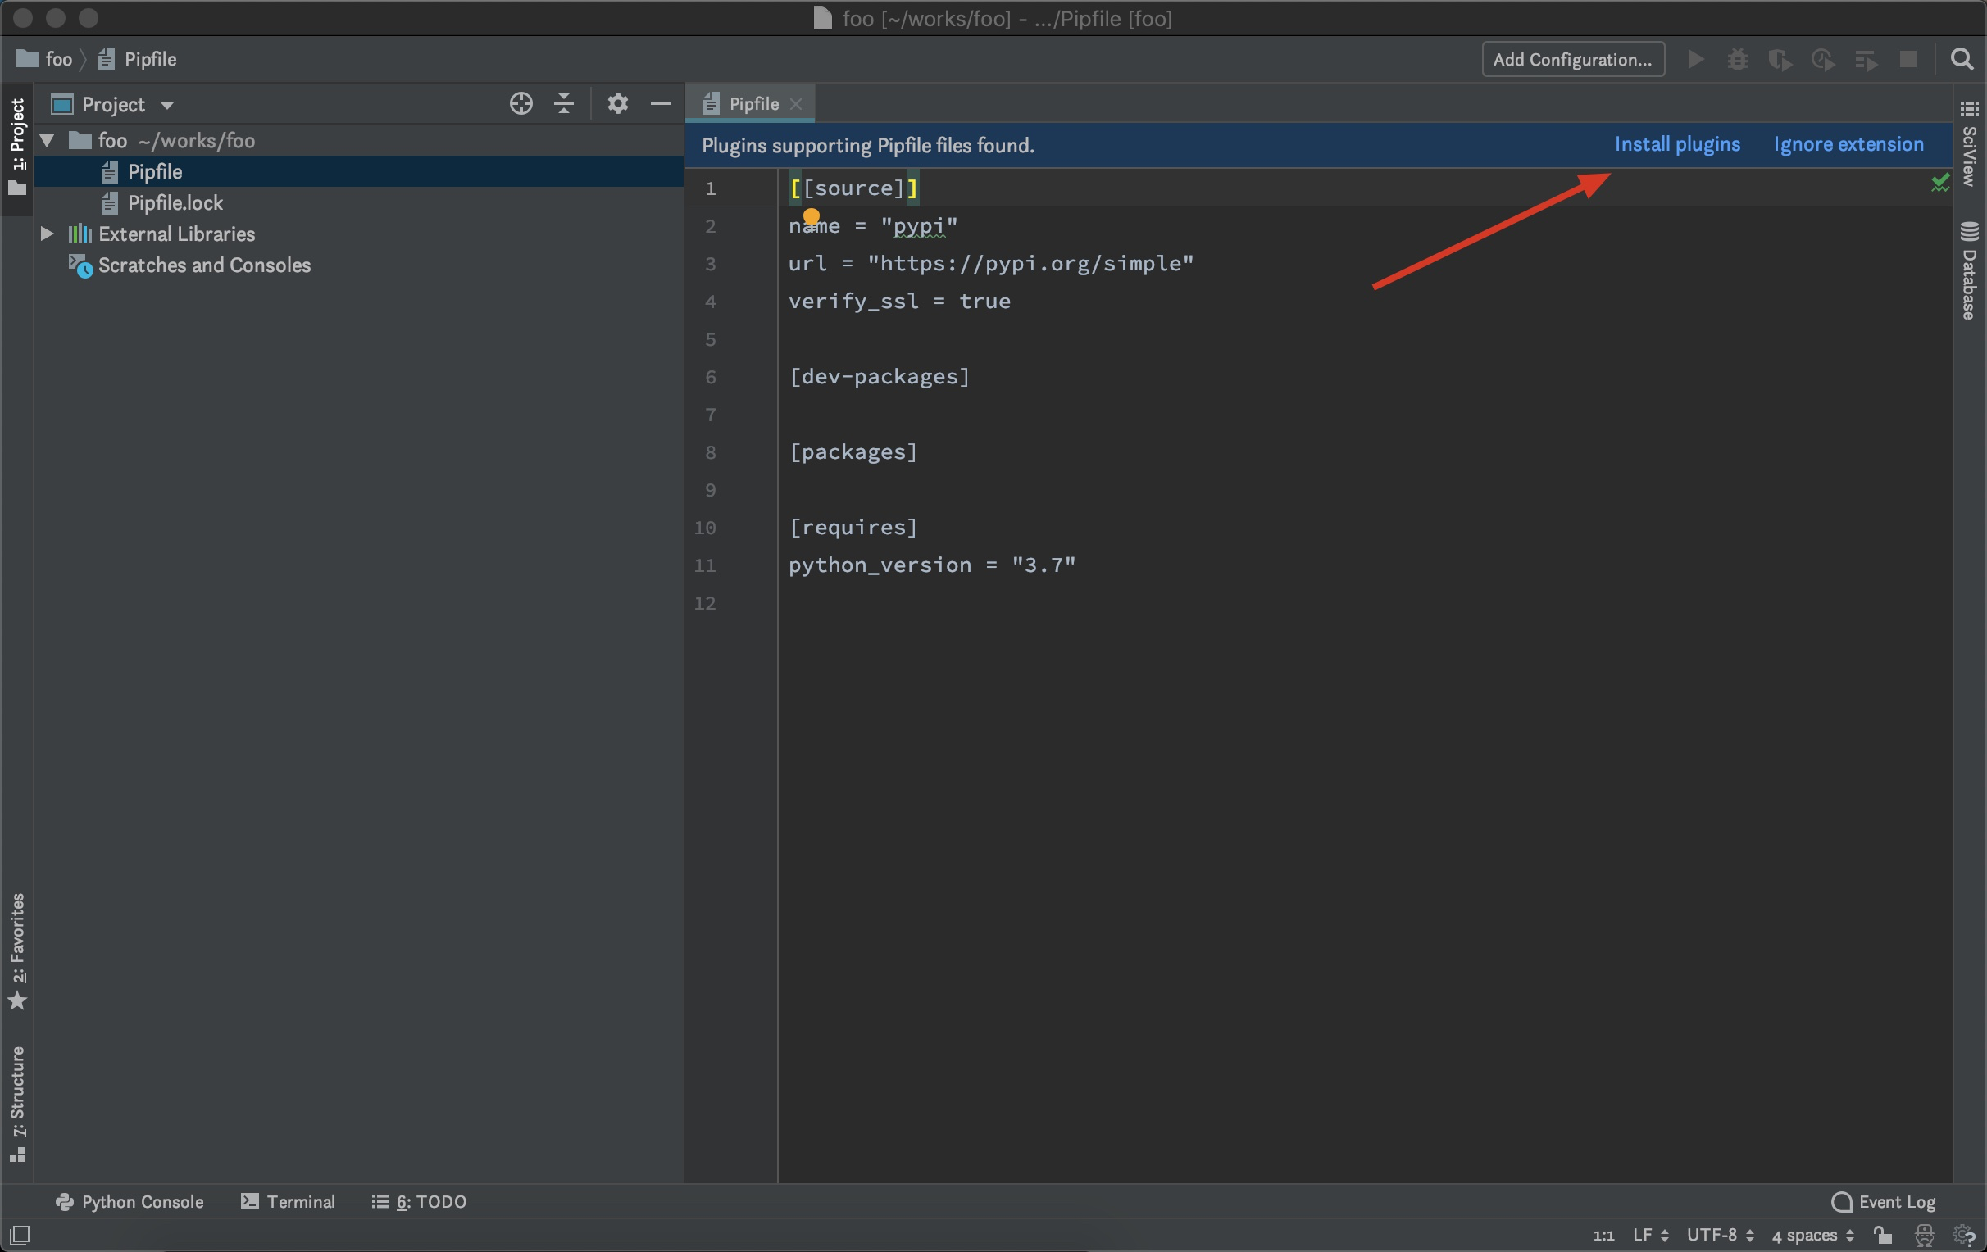The height and width of the screenshot is (1252, 1987).
Task: Toggle the Favorites side panel
Action: coord(16,951)
